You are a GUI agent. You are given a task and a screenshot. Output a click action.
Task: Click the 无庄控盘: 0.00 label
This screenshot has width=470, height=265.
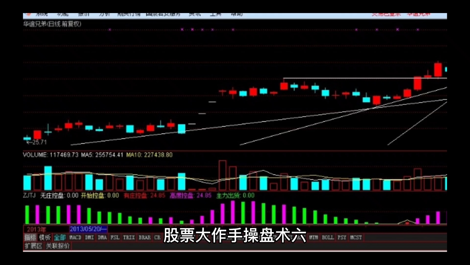(x=59, y=196)
